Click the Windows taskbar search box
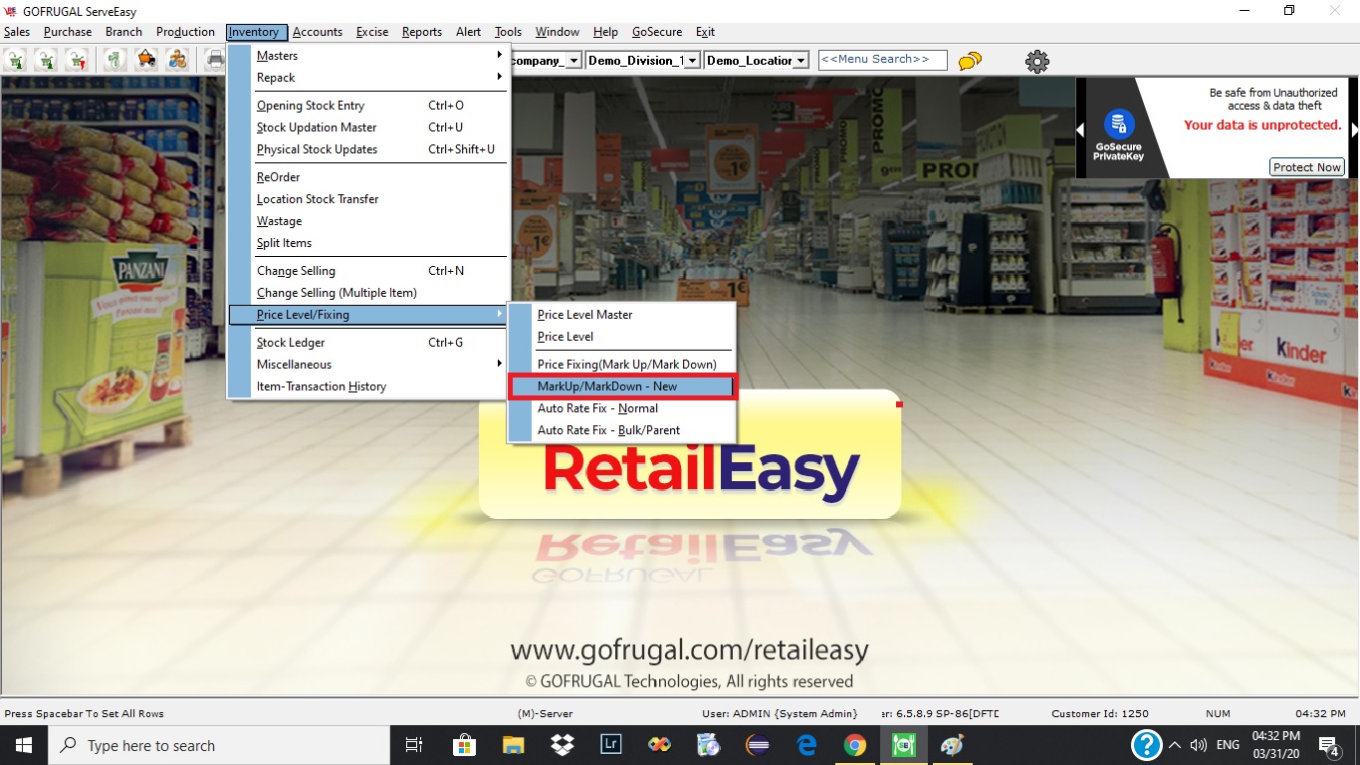This screenshot has width=1360, height=765. (220, 745)
